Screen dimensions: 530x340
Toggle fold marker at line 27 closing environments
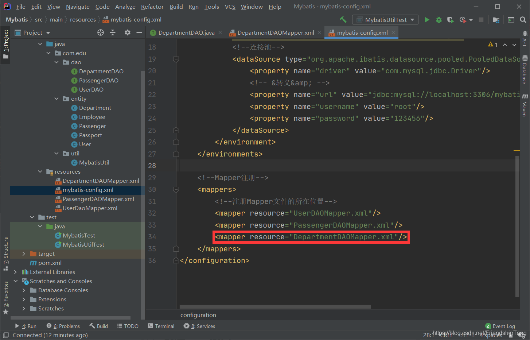[x=176, y=154]
